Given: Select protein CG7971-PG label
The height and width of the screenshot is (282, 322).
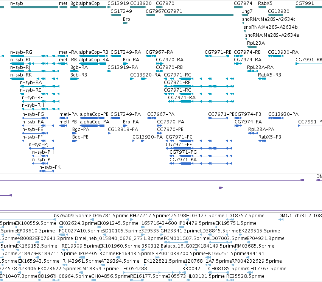Looking at the screenshot, I should (x=183, y=152).
